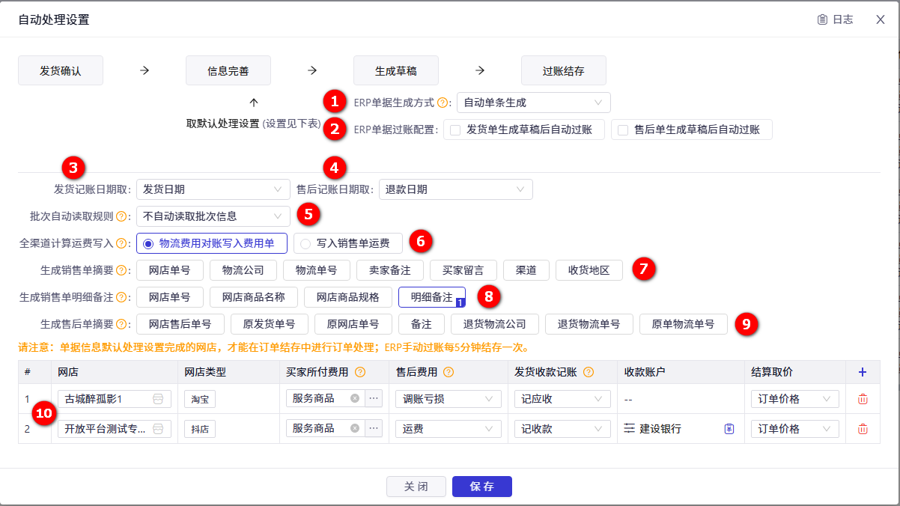900x506 pixels.
Task: Toggle 网店商品规格 option
Action: tap(348, 297)
